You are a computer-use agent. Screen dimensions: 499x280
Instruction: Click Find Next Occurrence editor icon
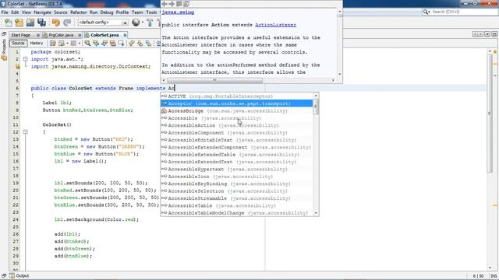[104, 44]
